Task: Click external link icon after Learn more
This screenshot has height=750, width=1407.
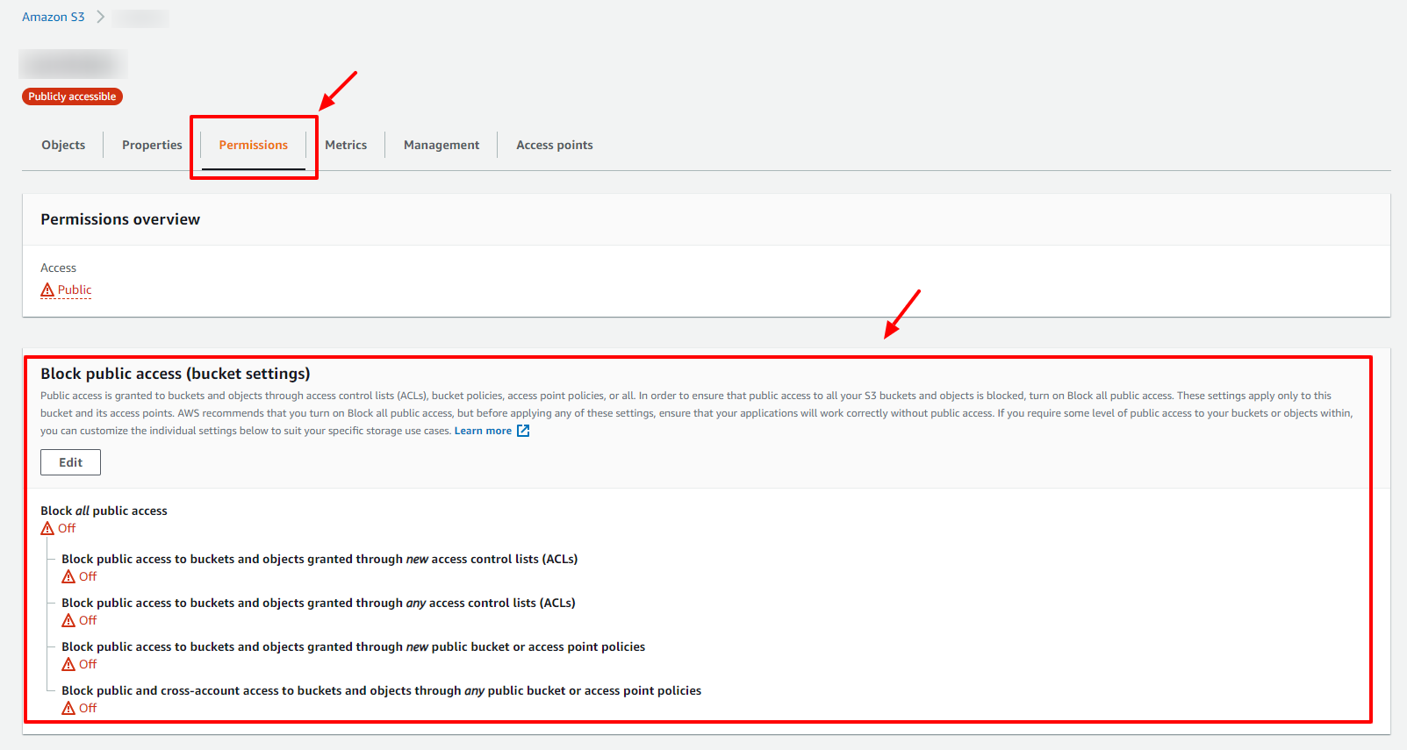Action: (523, 431)
